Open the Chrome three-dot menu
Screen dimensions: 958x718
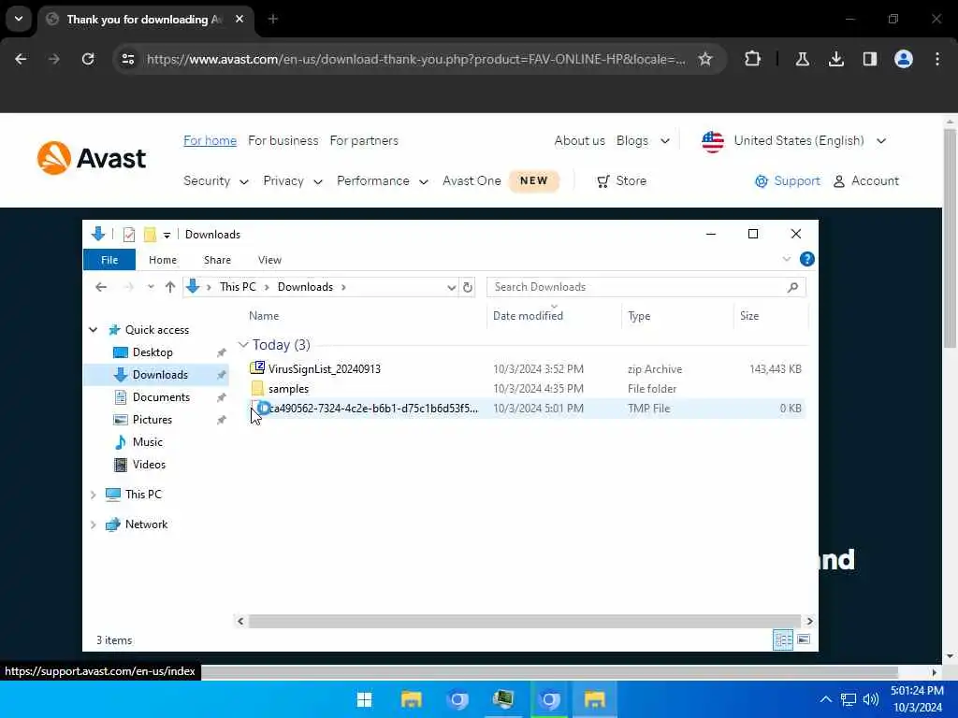tap(937, 59)
